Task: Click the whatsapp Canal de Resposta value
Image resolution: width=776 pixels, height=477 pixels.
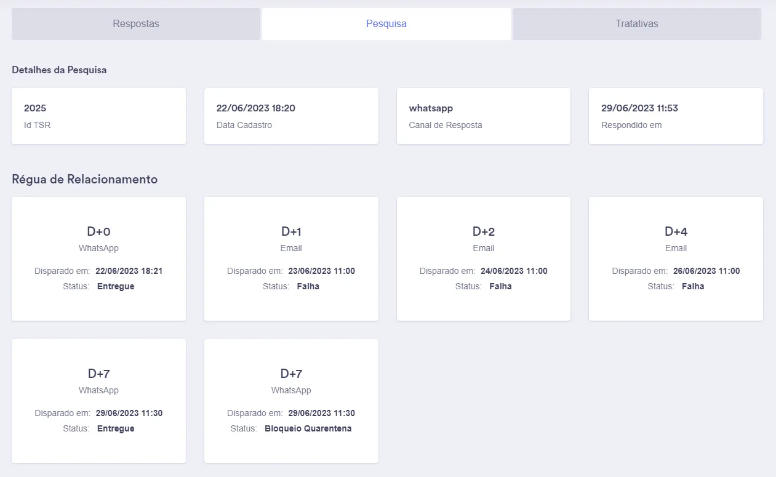Action: click(x=431, y=108)
